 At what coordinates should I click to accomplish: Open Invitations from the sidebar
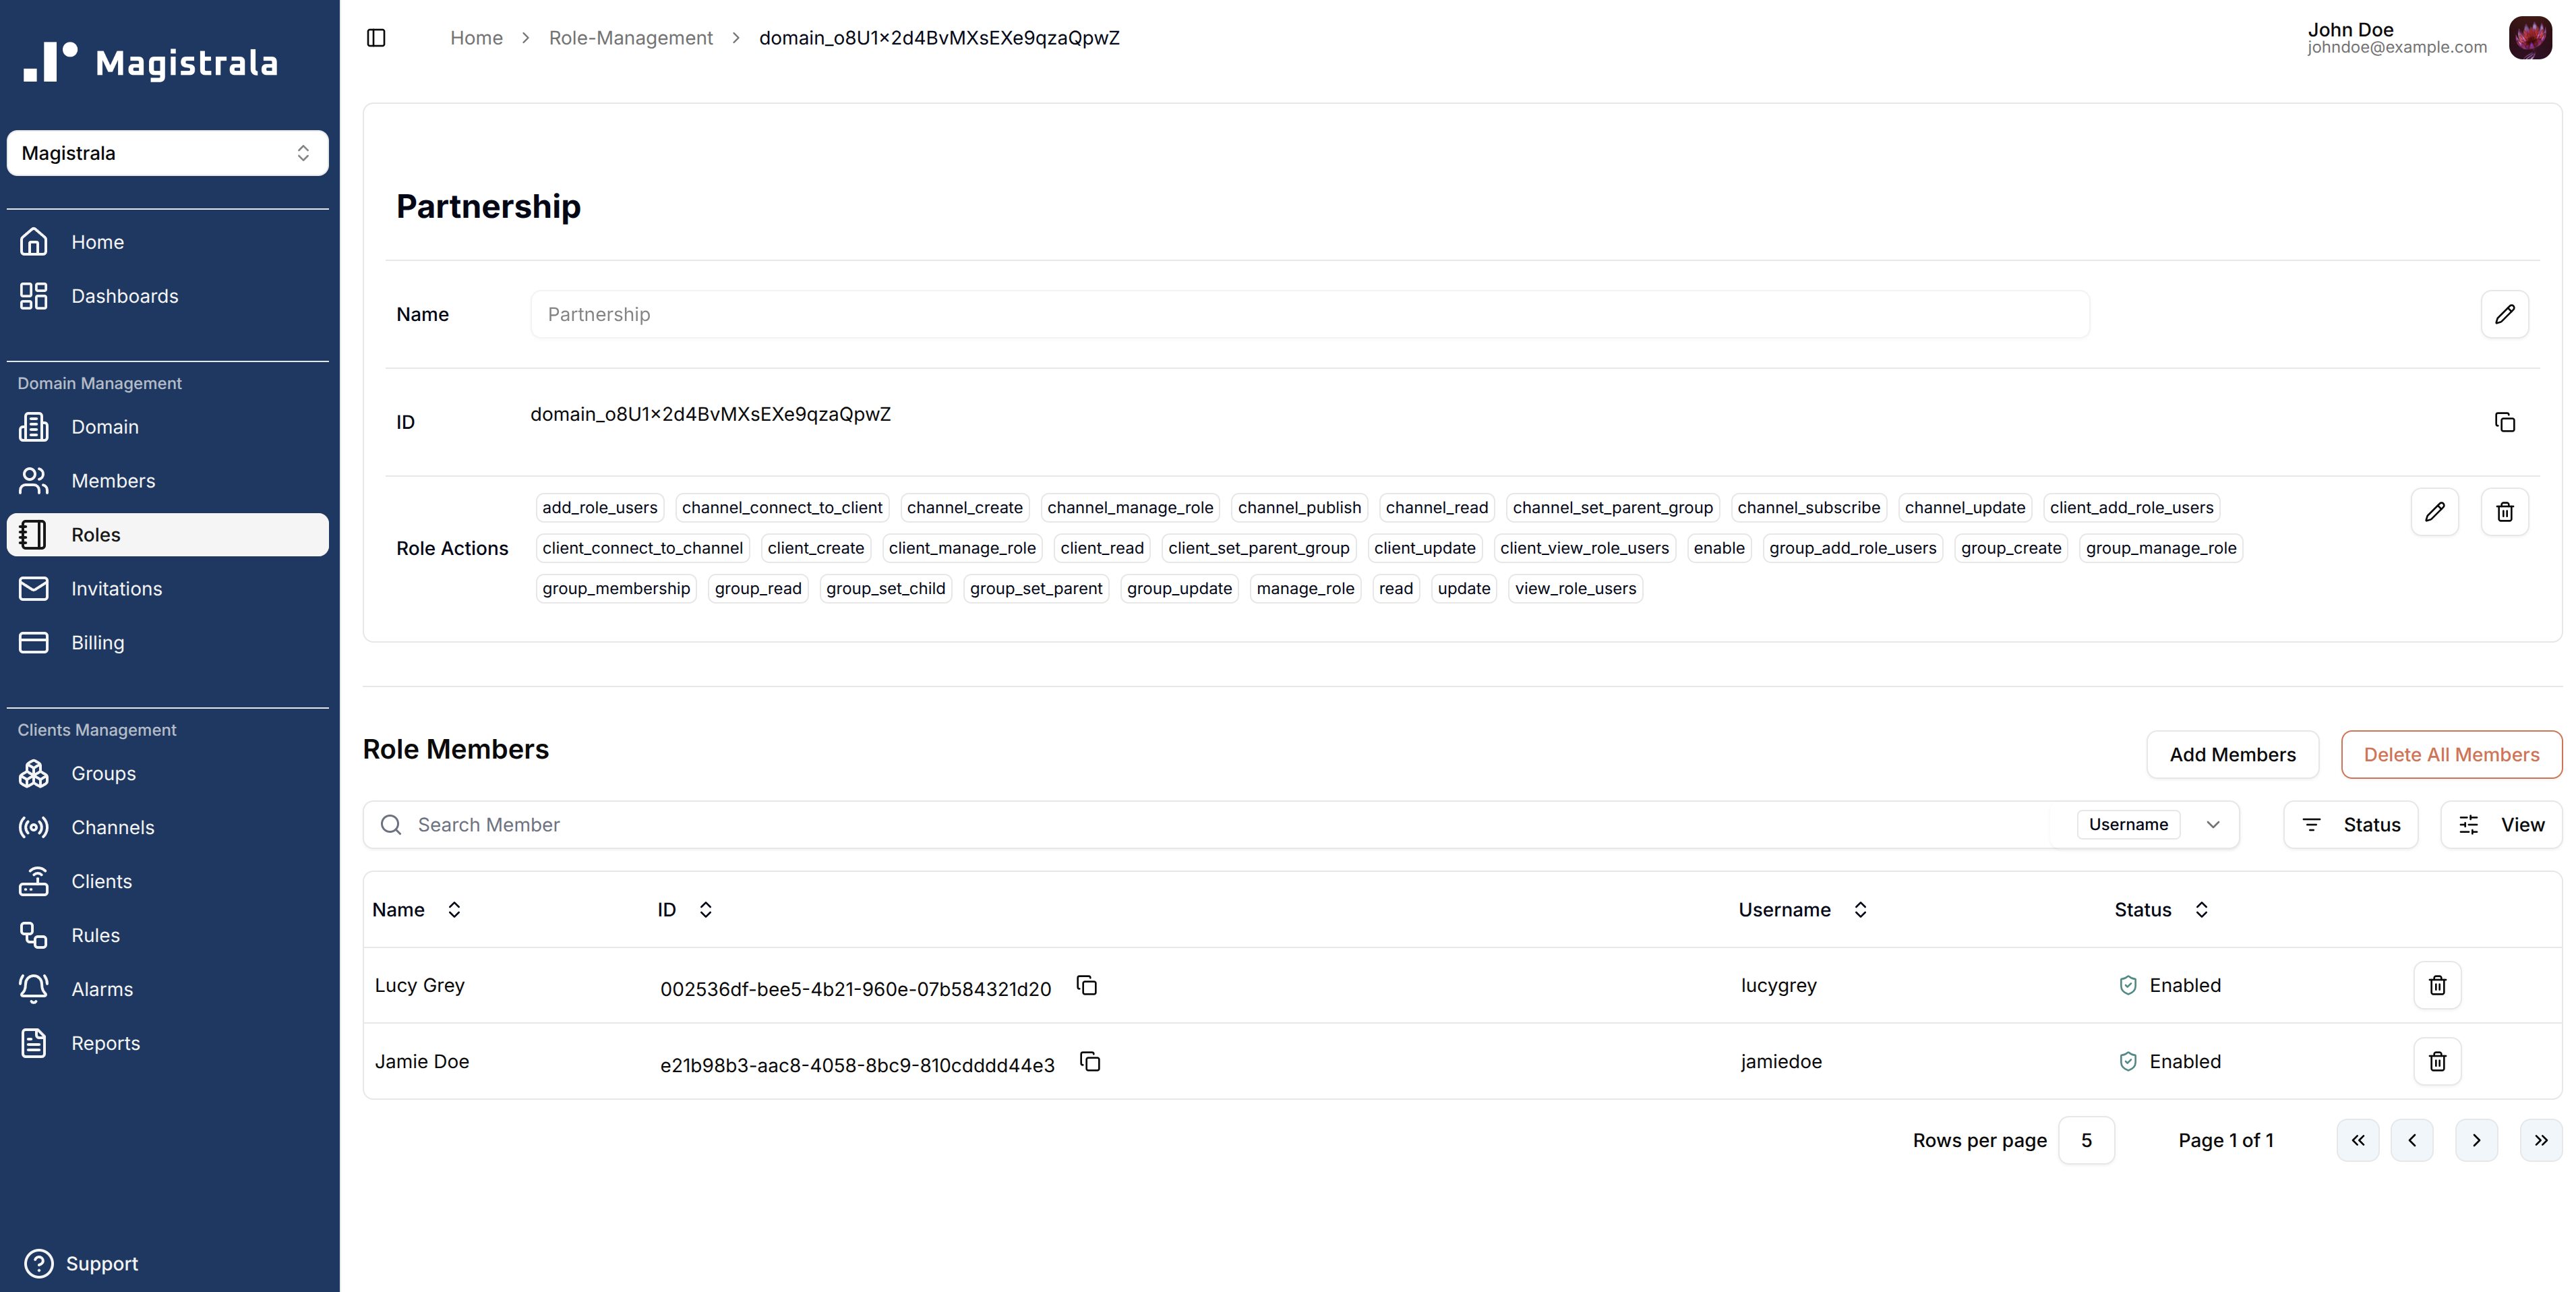pyautogui.click(x=117, y=588)
